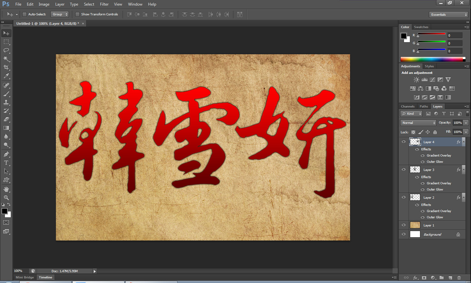Viewport: 471px width, 283px height.
Task: Switch to the Swatches tab
Action: point(421,27)
